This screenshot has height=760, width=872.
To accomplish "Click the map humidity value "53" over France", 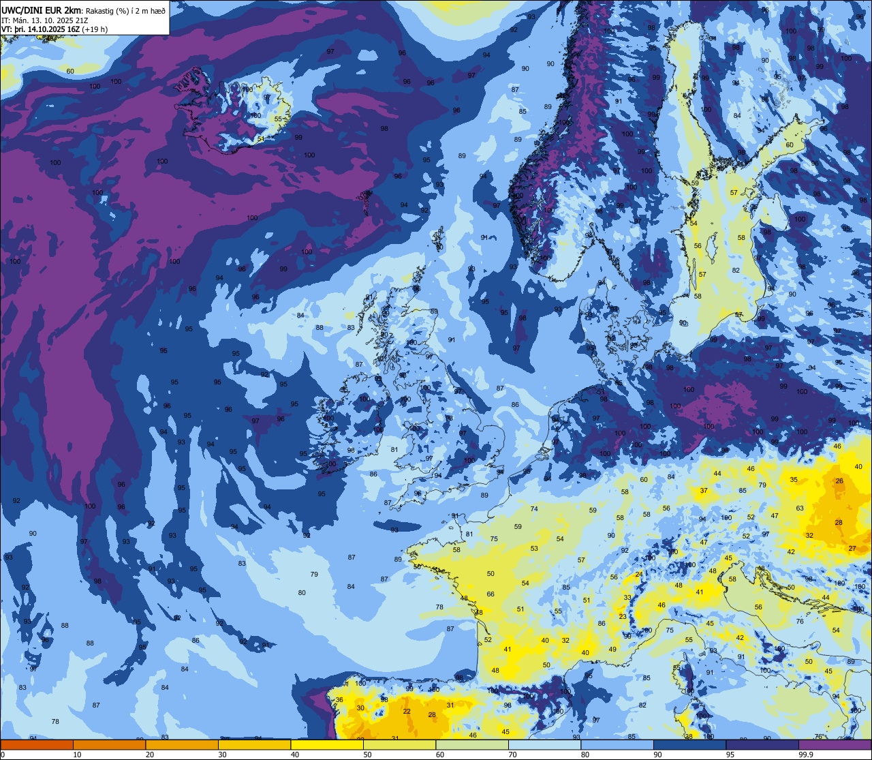I will tap(534, 548).
